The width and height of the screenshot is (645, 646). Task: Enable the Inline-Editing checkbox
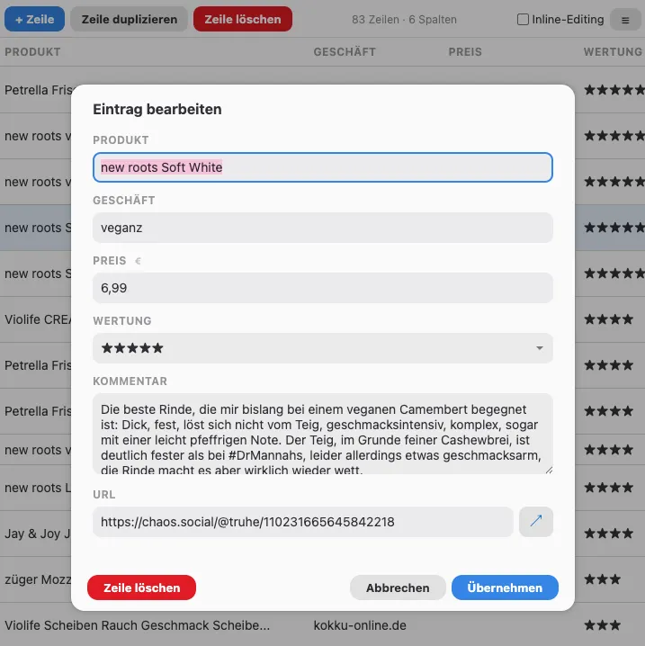coord(524,19)
